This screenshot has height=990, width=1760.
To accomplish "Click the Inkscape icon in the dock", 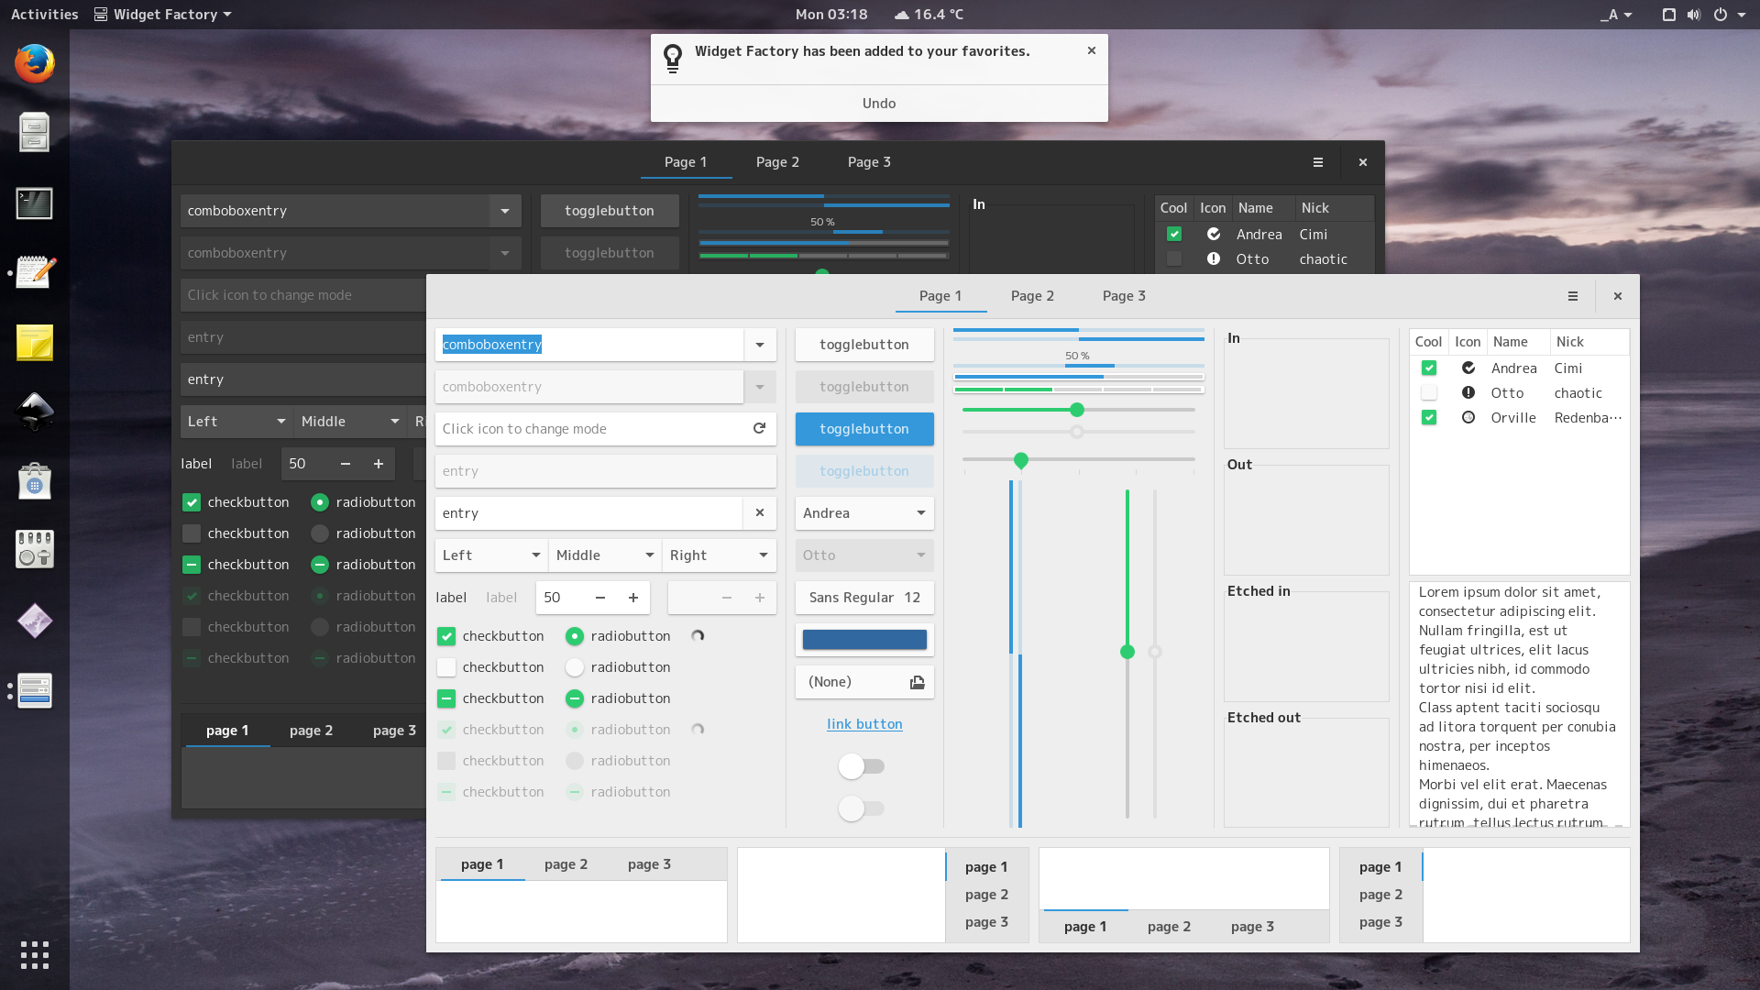I will (x=34, y=412).
